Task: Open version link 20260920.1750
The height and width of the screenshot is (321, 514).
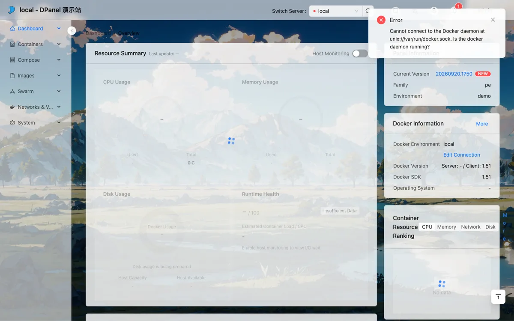Action: (x=454, y=74)
